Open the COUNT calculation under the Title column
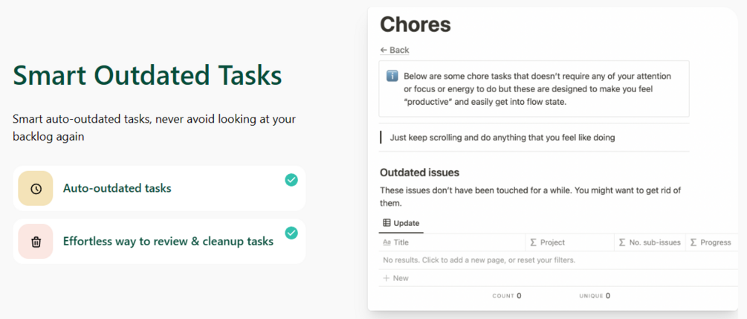The width and height of the screenshot is (747, 319). click(x=507, y=296)
